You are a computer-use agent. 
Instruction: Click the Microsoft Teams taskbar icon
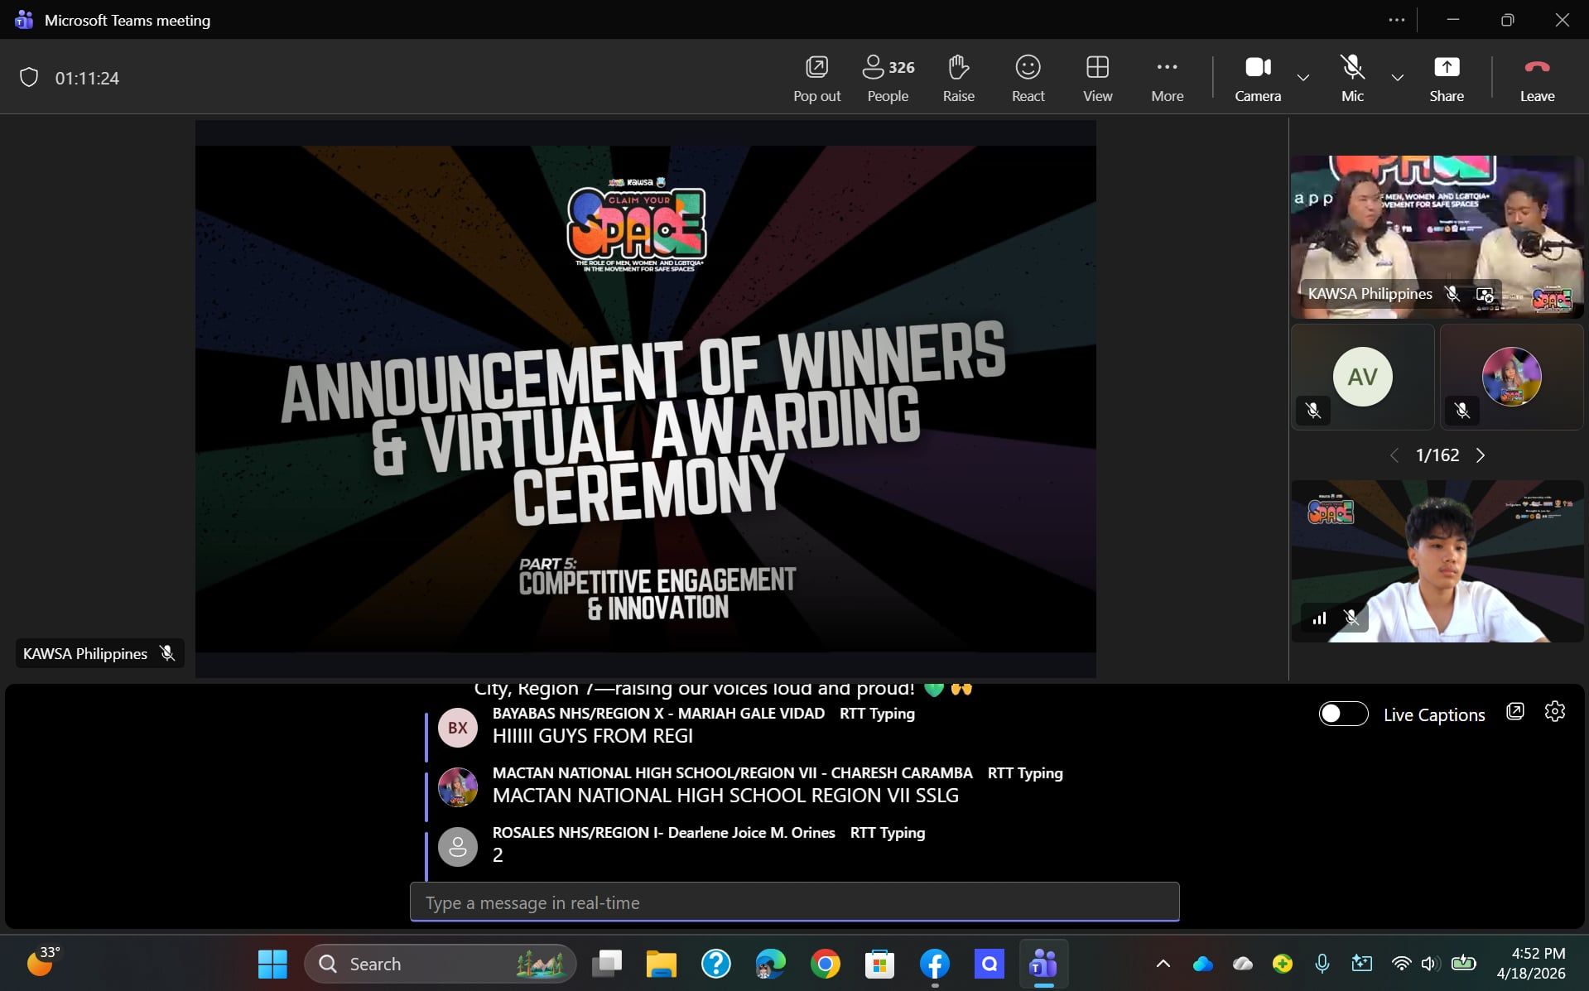point(1043,964)
